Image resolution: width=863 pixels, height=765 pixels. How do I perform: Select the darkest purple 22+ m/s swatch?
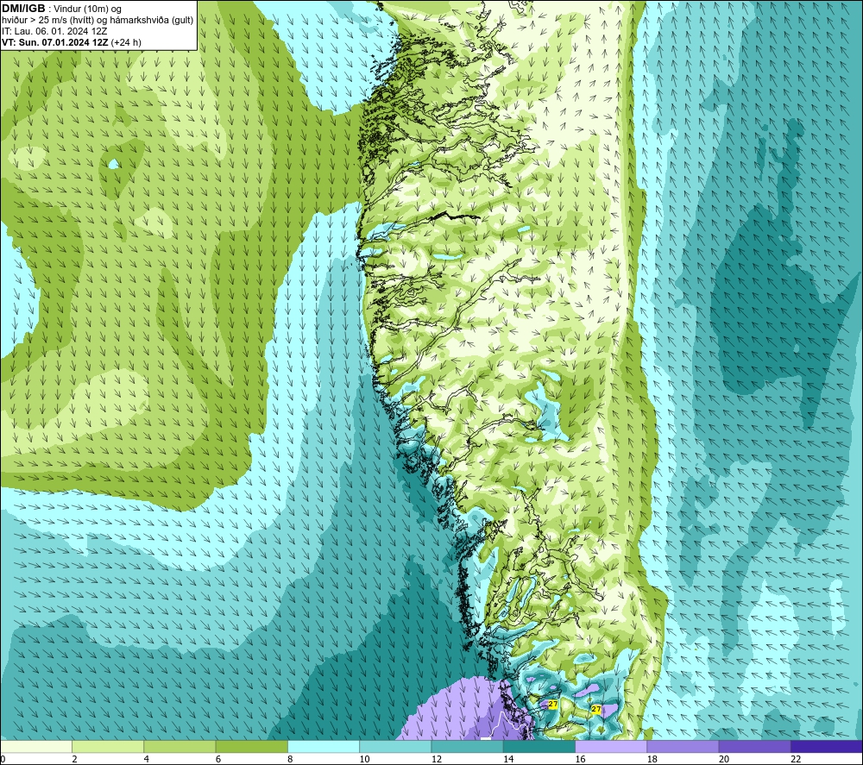click(x=827, y=746)
